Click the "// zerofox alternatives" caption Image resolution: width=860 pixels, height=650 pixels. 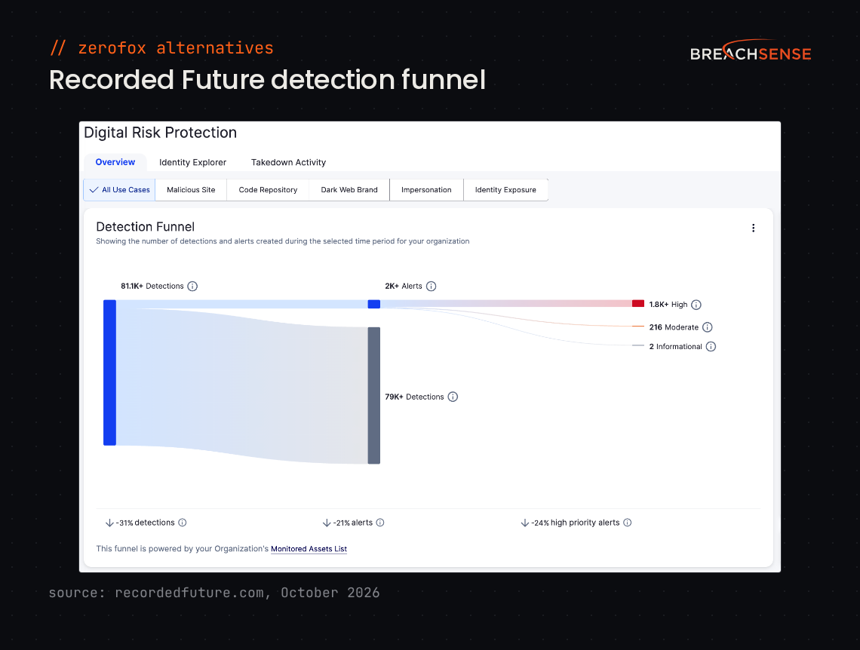tap(161, 48)
